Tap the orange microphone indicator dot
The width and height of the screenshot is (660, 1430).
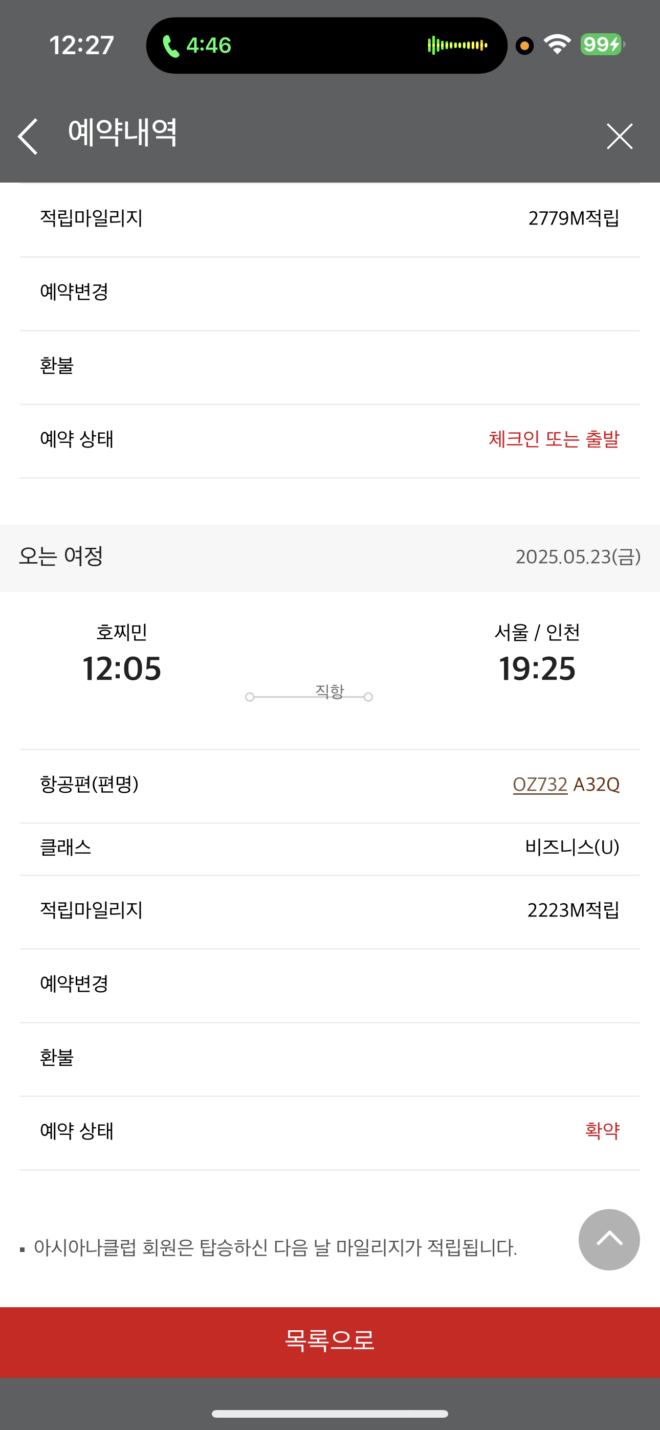pyautogui.click(x=524, y=46)
